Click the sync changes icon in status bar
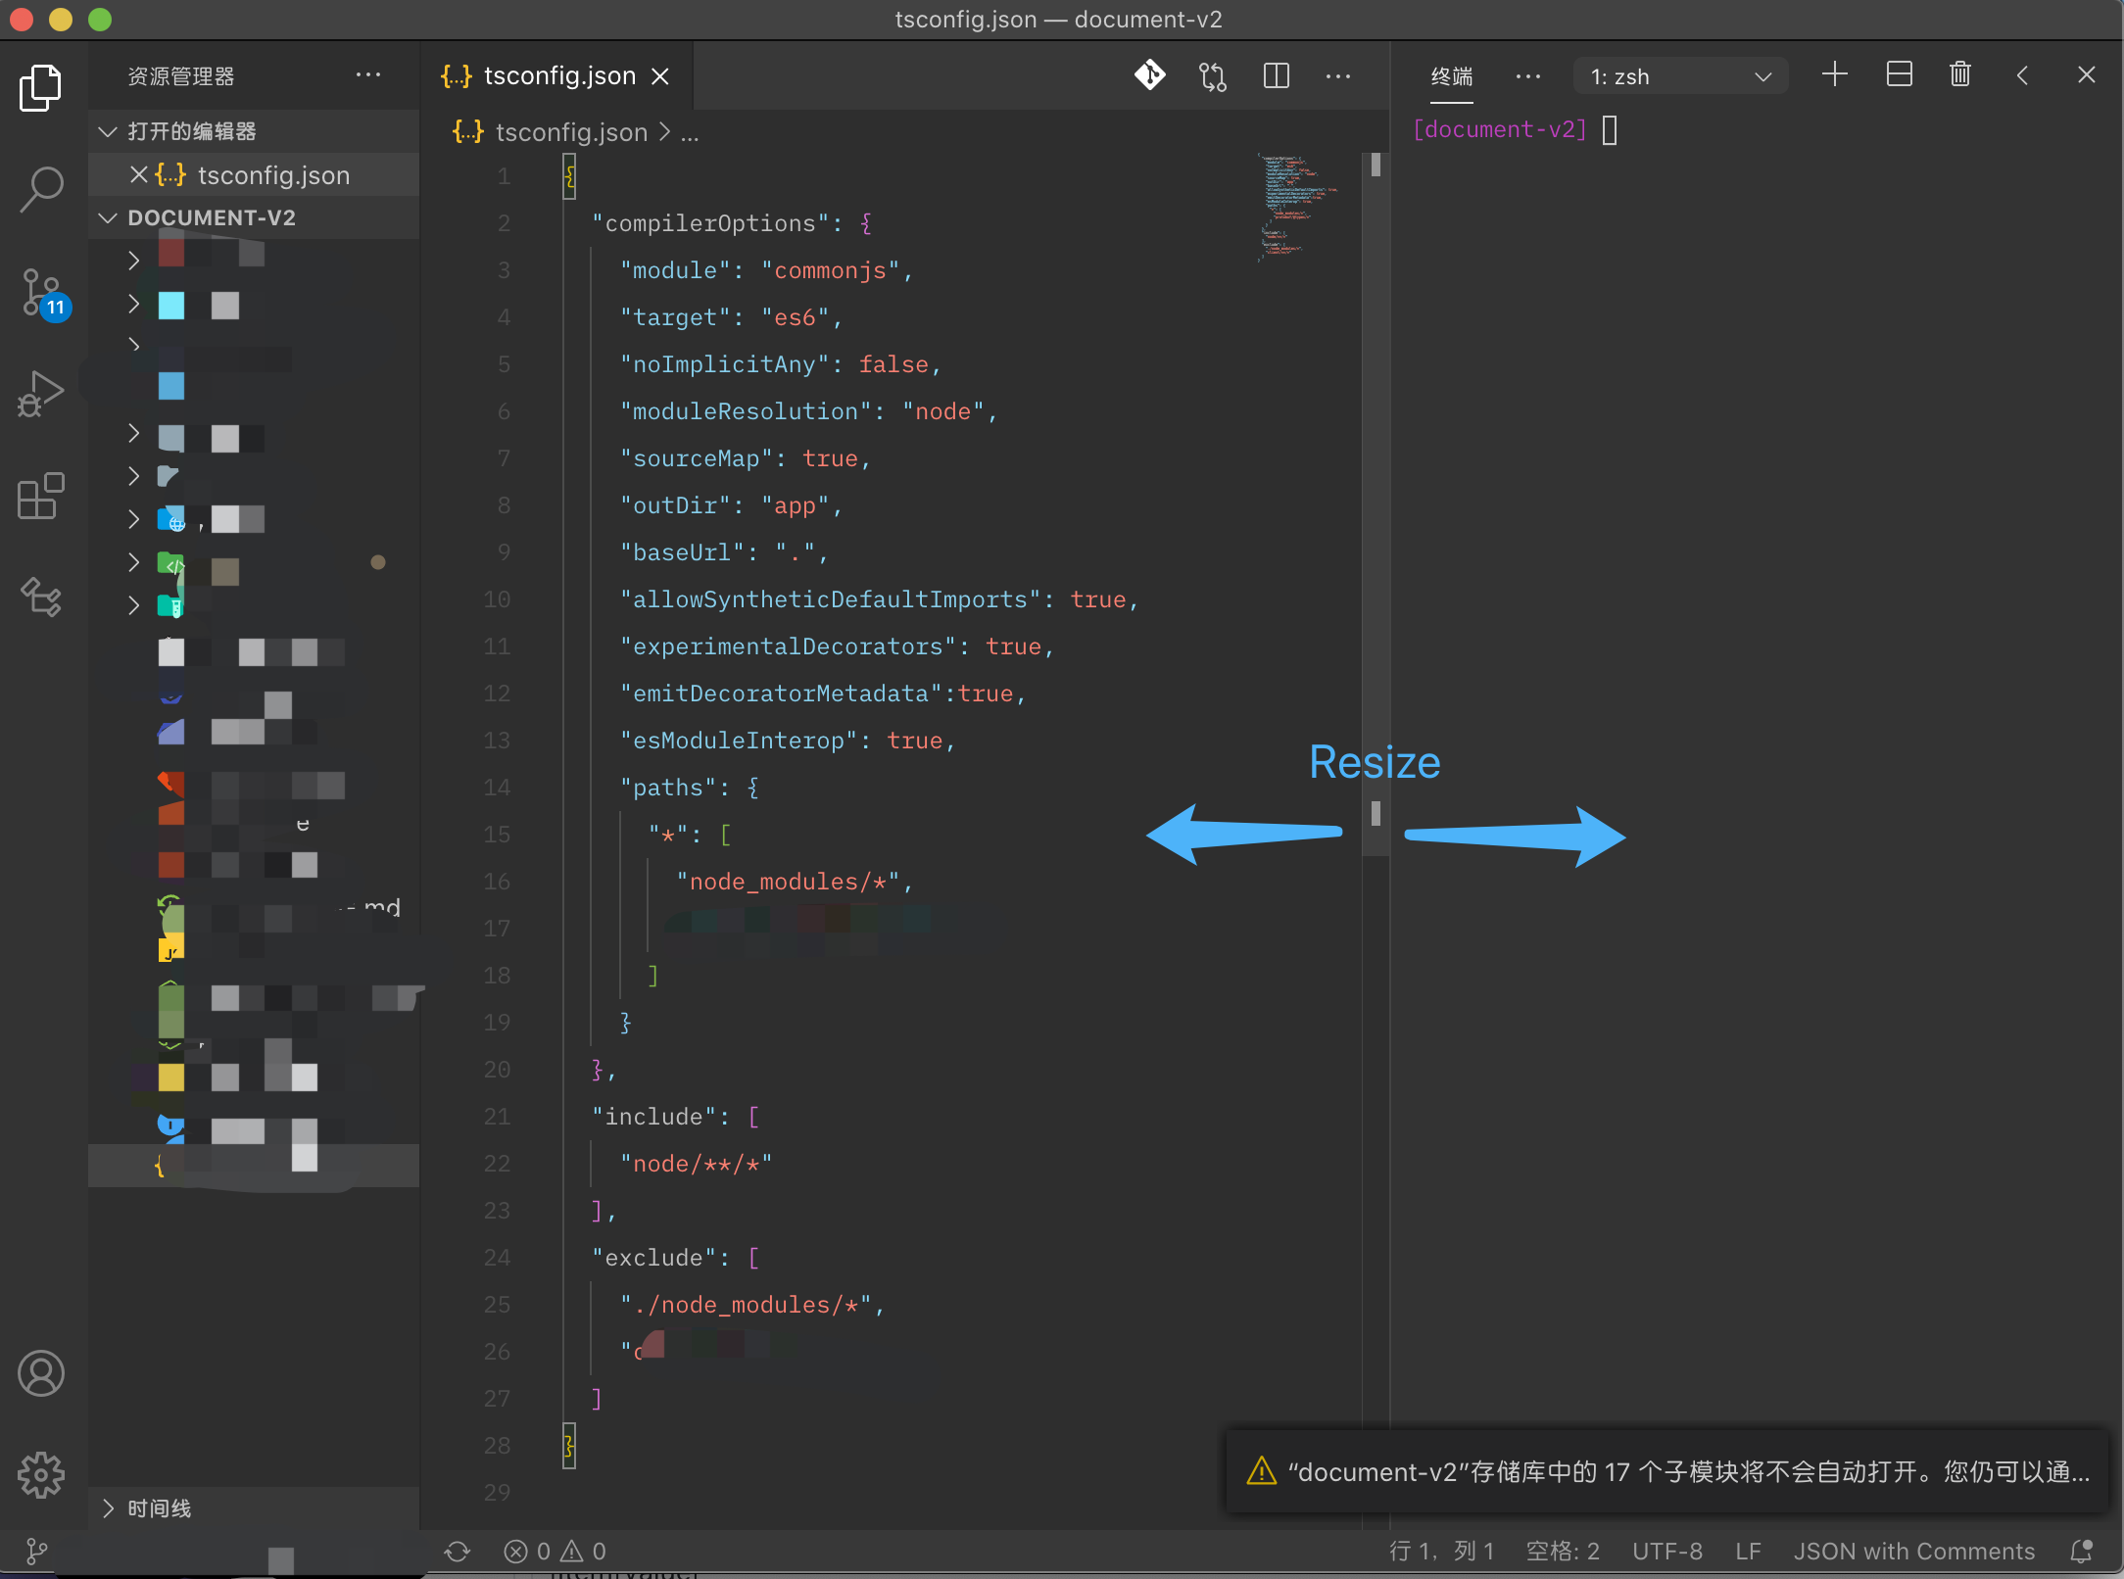This screenshot has width=2124, height=1579. pos(457,1552)
